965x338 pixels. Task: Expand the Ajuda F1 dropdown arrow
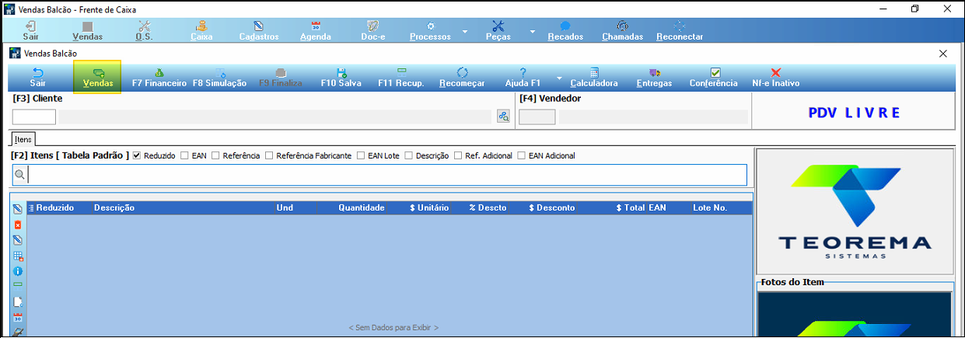click(x=559, y=78)
